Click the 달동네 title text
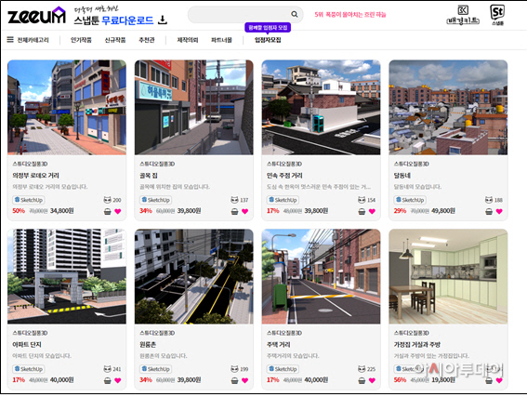527x397 pixels. click(402, 176)
